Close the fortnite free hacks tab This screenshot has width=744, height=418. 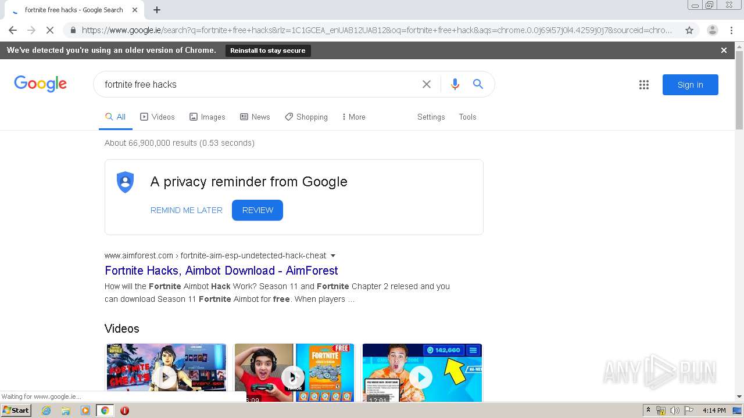point(135,10)
